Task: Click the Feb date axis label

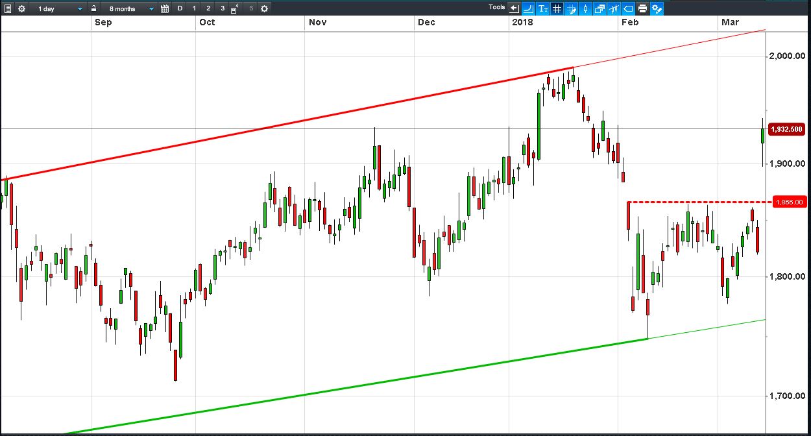Action: (x=629, y=22)
